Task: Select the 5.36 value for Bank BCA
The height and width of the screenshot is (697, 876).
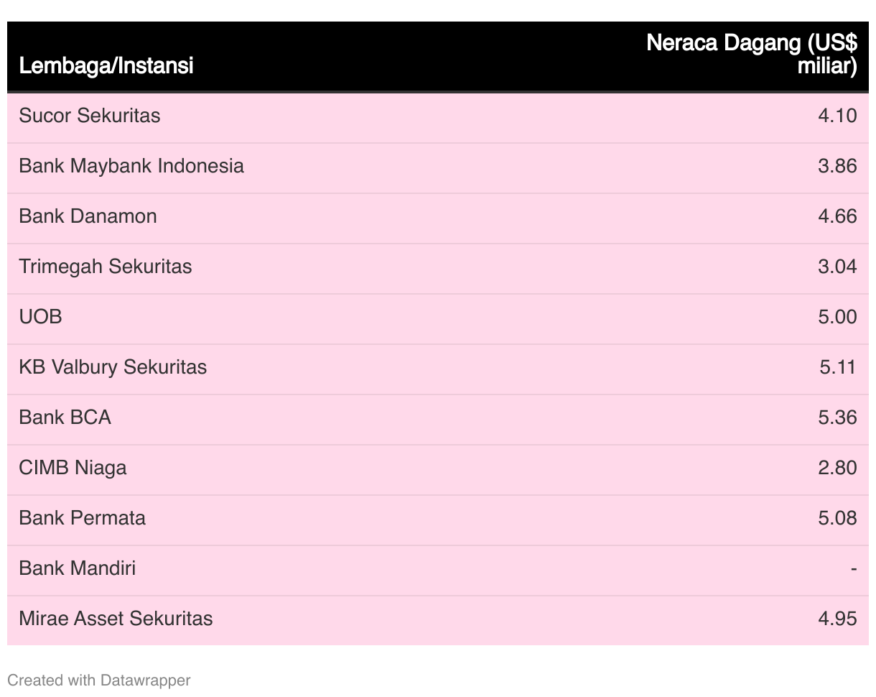Action: pos(837,417)
